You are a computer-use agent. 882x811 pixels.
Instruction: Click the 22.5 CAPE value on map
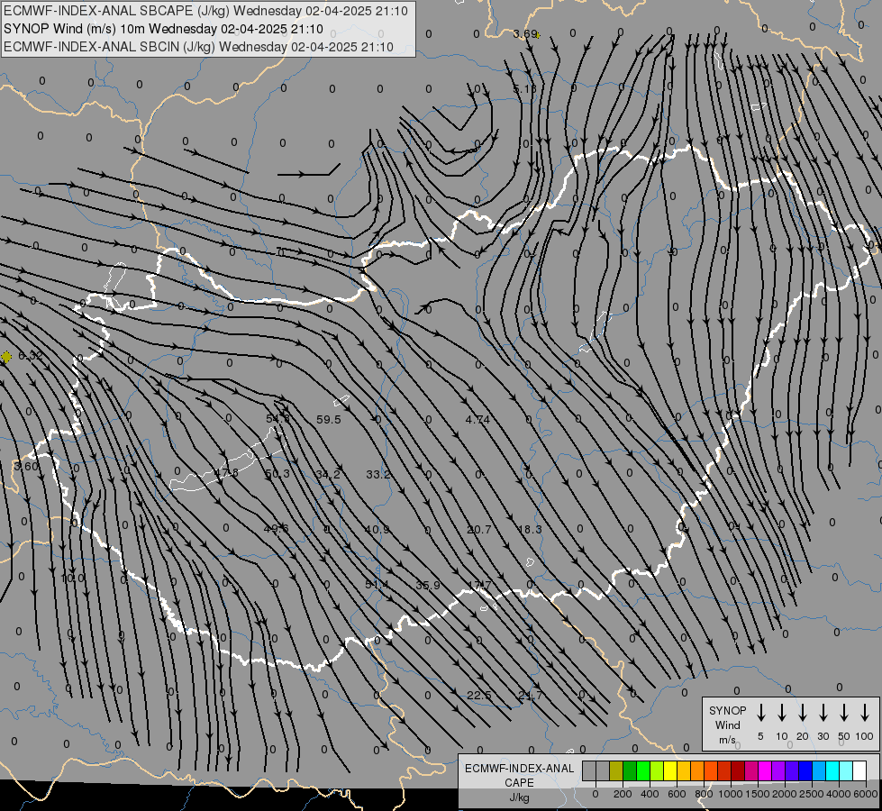(479, 696)
